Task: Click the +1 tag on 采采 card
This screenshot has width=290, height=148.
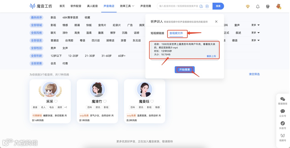Action: tap(66, 107)
